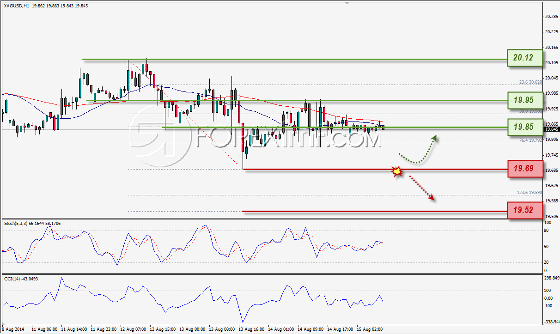Click the yellow-red burst breakout icon
The width and height of the screenshot is (560, 334).
[x=397, y=171]
